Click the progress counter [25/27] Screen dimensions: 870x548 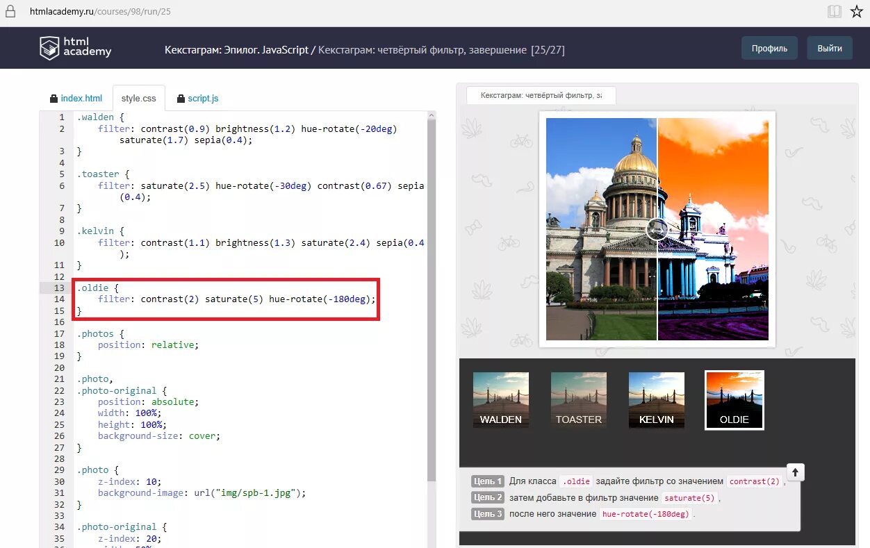[x=548, y=50]
